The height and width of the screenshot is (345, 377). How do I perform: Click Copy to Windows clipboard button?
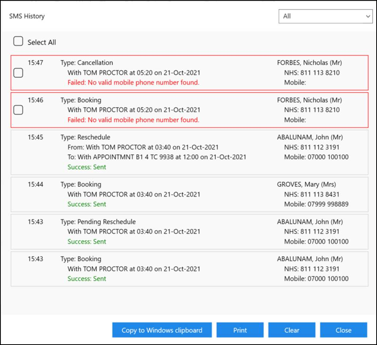(162, 330)
